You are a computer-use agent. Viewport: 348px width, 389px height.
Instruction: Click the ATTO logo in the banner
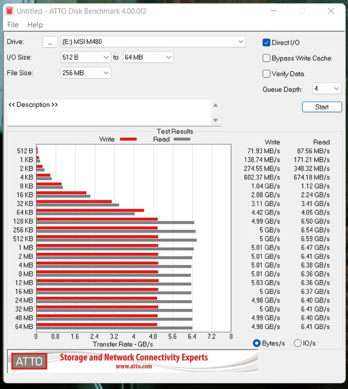(29, 361)
